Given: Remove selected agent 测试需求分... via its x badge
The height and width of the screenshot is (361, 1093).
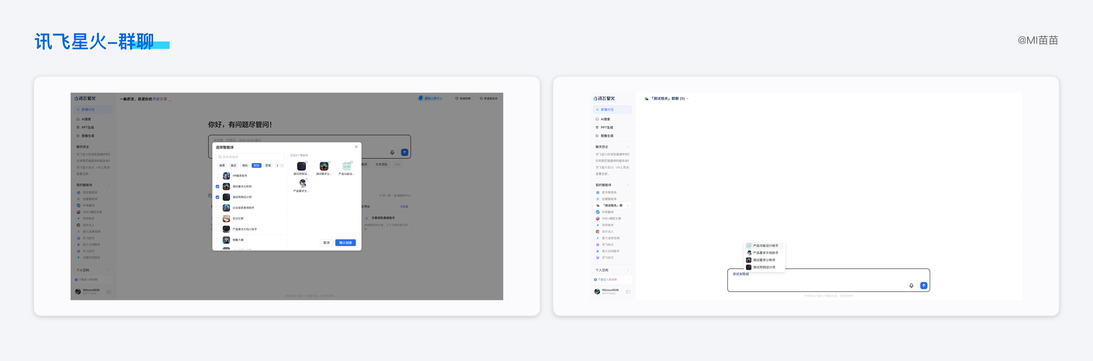Looking at the screenshot, I should pyautogui.click(x=329, y=162).
